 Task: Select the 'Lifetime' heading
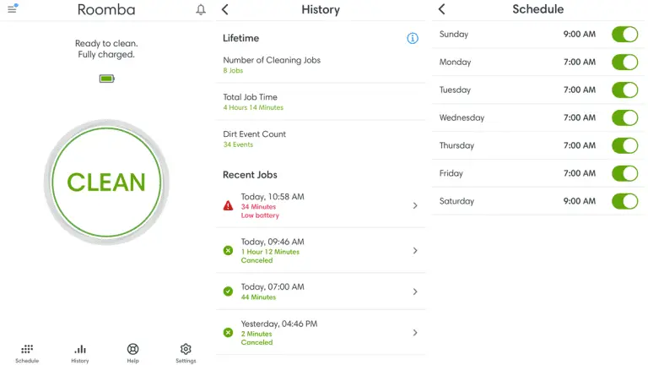click(x=241, y=38)
